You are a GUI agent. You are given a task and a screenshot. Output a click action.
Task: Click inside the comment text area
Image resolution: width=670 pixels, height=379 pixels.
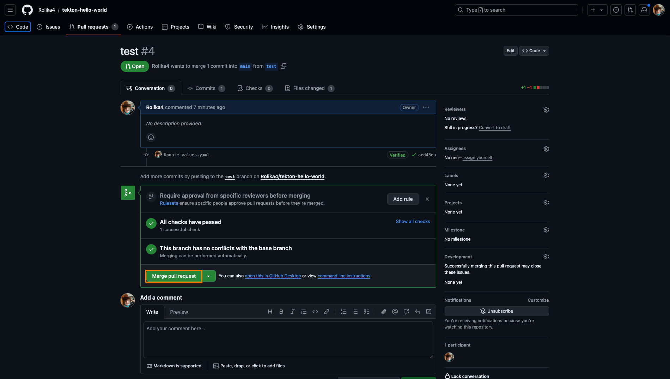click(x=288, y=339)
